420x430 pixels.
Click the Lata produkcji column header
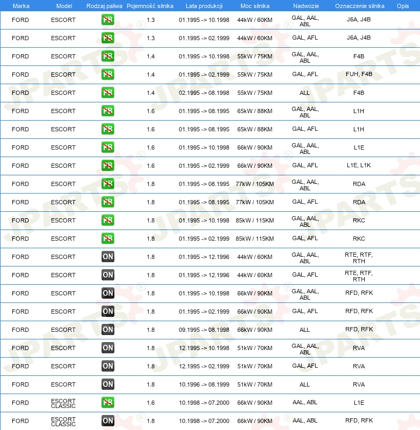[x=204, y=6]
